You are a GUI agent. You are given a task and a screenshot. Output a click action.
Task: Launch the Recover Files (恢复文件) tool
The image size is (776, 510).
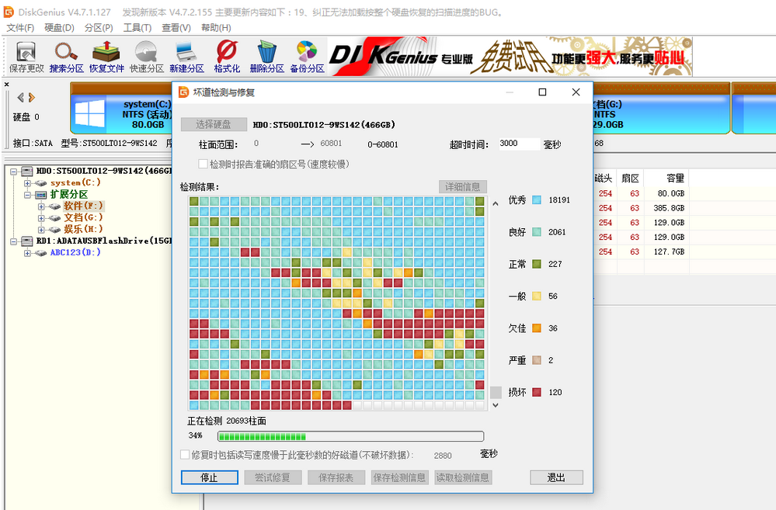[x=106, y=57]
